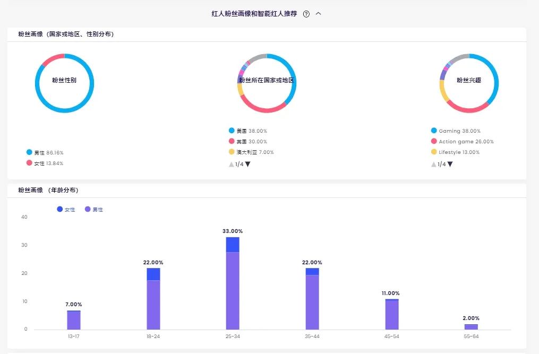Screen dimensions: 539x354
Task: Go to next page of interest legend
Action: 450,165
